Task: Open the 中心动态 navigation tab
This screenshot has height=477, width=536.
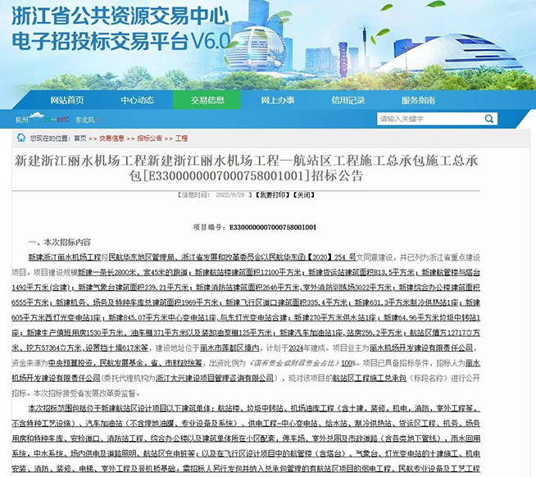Action: click(137, 100)
